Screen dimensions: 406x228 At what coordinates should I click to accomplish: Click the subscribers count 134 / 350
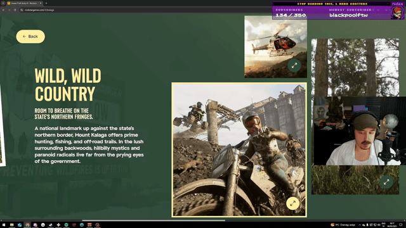pyautogui.click(x=291, y=15)
